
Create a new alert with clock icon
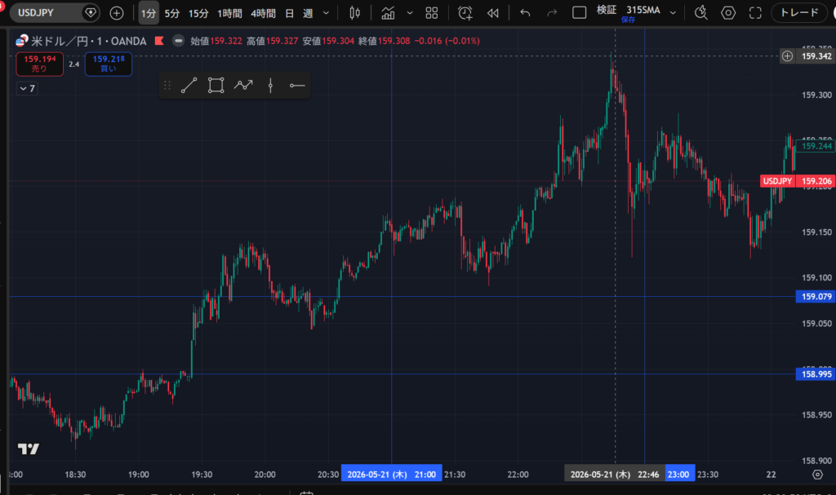coord(465,13)
